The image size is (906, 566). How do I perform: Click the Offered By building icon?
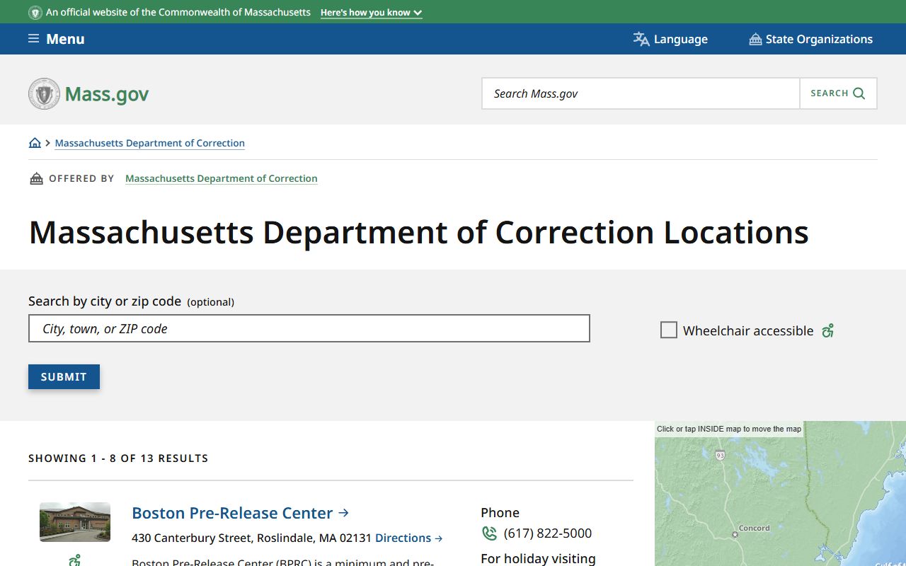pyautogui.click(x=36, y=178)
